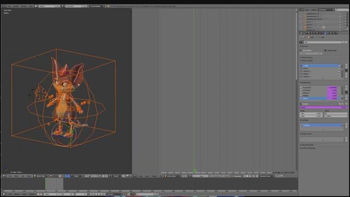Remove the selected vertex group with minus
Viewport: 350px width, 197px height.
tap(346, 68)
